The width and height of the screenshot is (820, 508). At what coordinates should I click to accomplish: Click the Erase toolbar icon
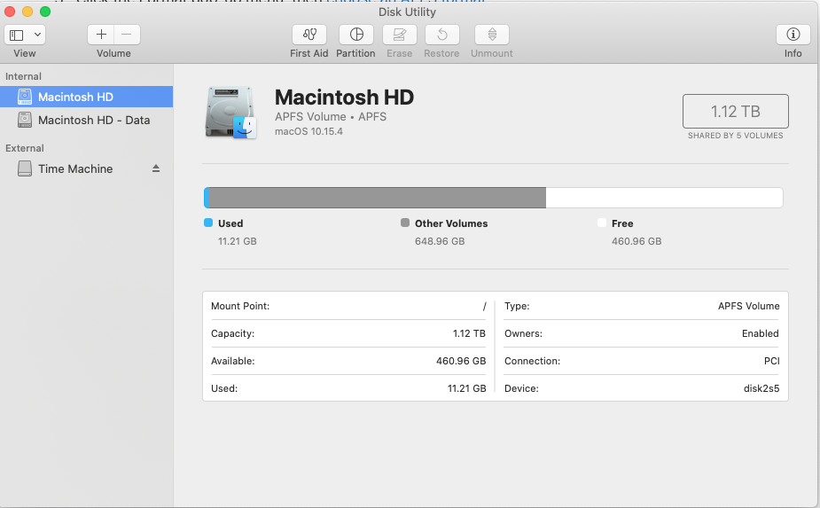[400, 35]
